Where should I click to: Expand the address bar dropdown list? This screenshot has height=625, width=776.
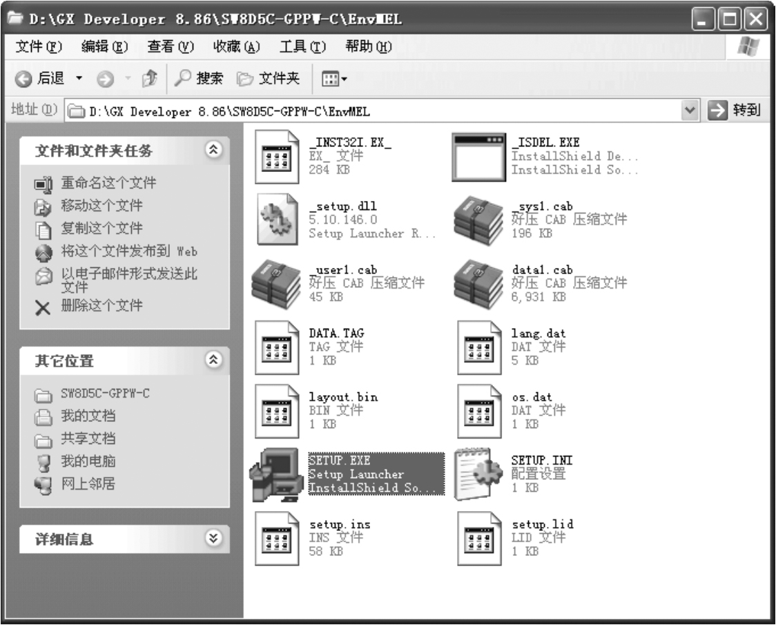690,110
